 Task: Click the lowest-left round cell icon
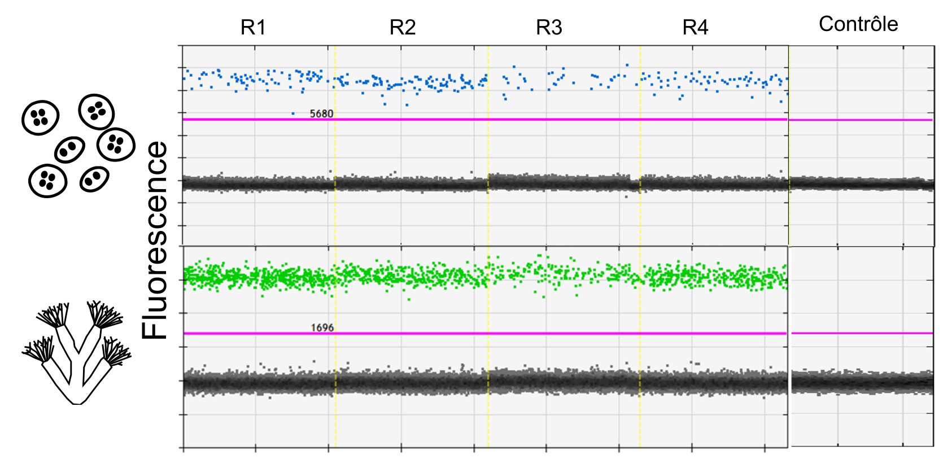point(48,181)
